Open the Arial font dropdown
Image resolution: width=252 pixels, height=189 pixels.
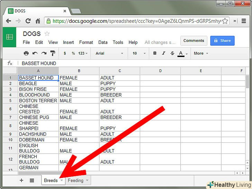click(x=109, y=53)
